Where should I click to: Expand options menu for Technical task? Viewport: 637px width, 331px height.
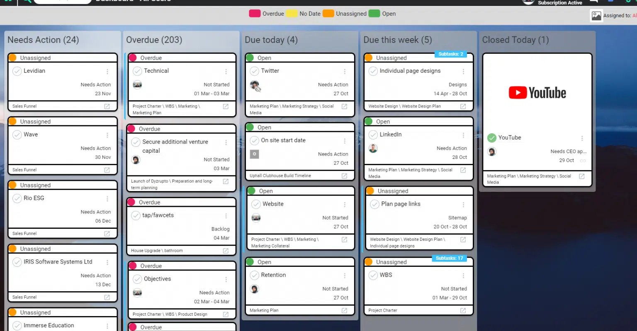[226, 71]
